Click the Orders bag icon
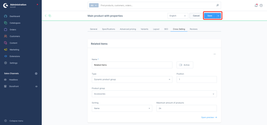This screenshot has width=267, height=125. (6, 30)
